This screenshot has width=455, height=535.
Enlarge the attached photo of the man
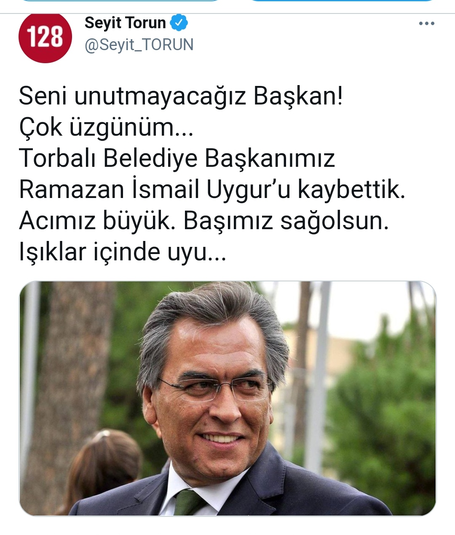point(227,399)
